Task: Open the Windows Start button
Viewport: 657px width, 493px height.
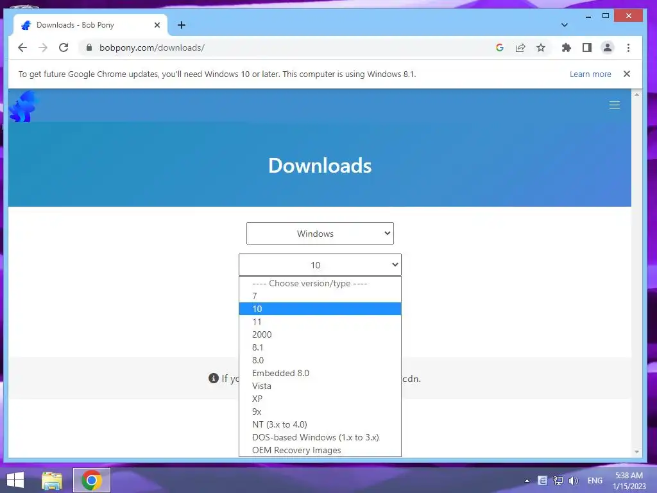Action: (15, 480)
